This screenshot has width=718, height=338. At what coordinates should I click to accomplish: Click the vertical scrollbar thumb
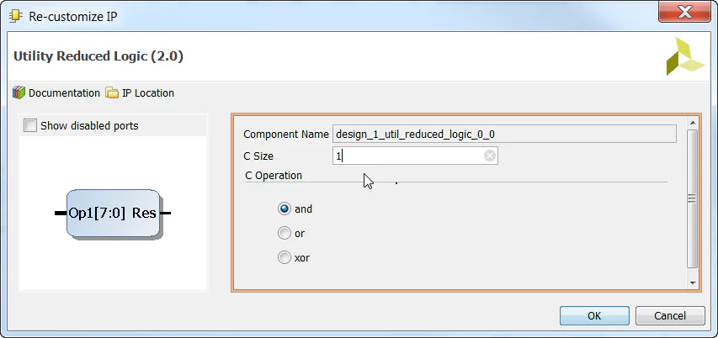693,198
